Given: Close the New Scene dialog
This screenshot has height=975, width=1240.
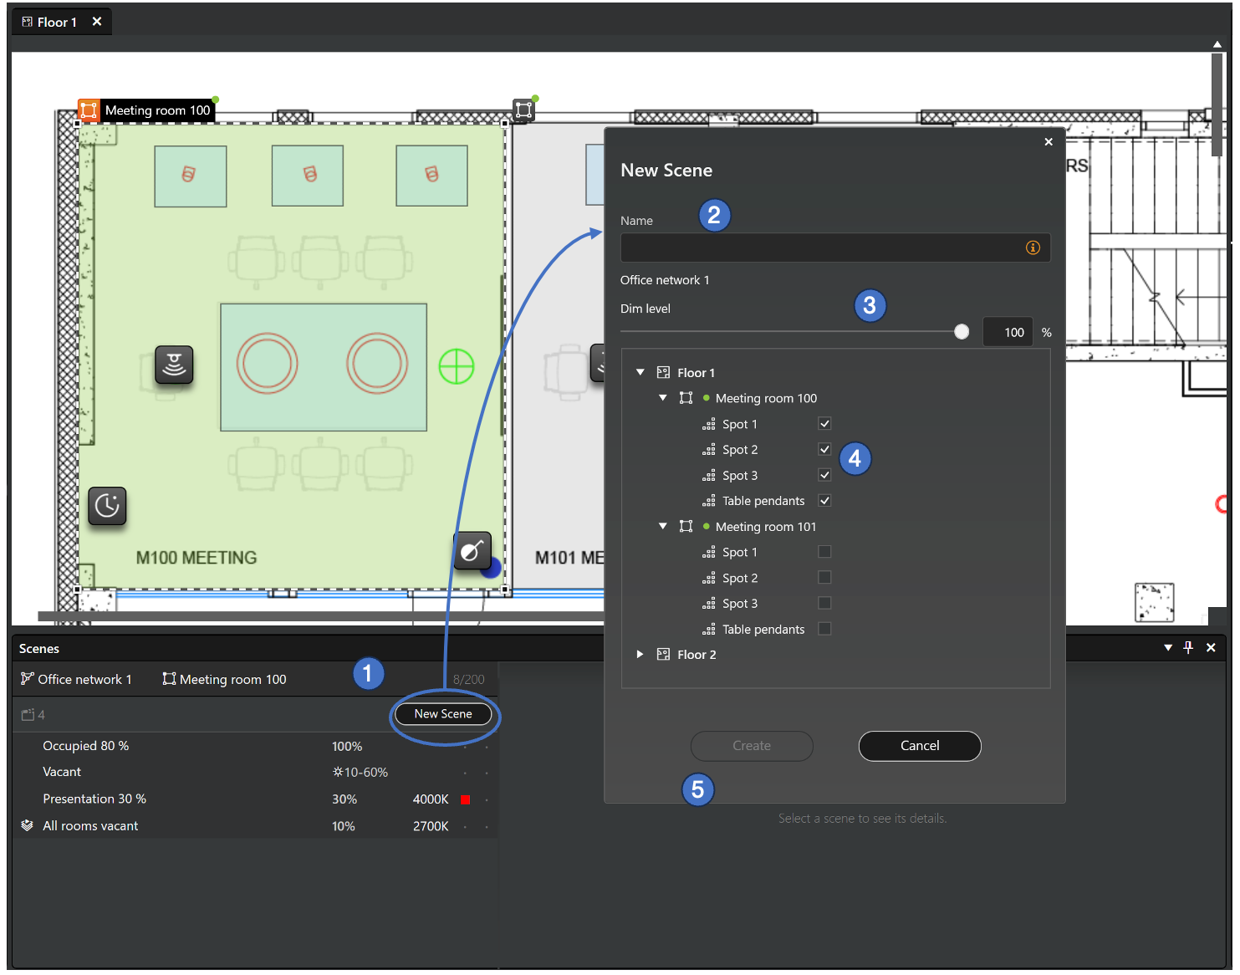Looking at the screenshot, I should (x=1049, y=142).
